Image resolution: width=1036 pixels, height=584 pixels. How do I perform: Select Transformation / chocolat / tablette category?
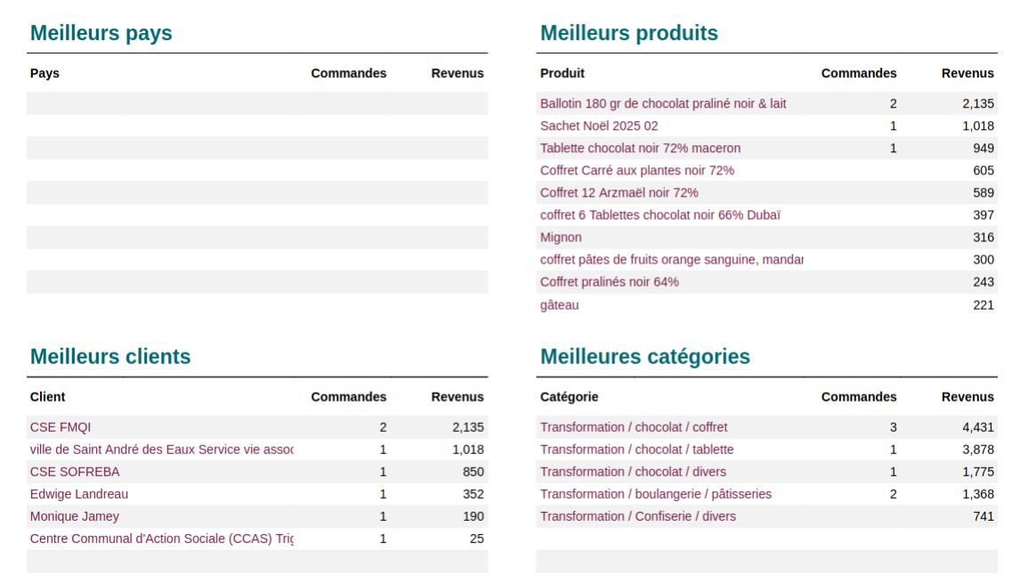(636, 450)
